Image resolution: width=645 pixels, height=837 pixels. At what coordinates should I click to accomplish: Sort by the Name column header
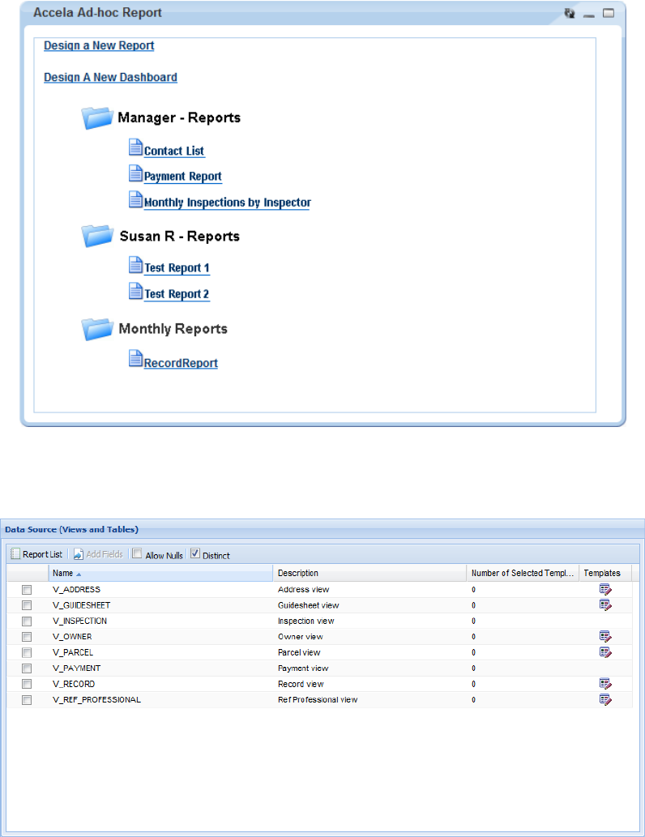point(160,574)
